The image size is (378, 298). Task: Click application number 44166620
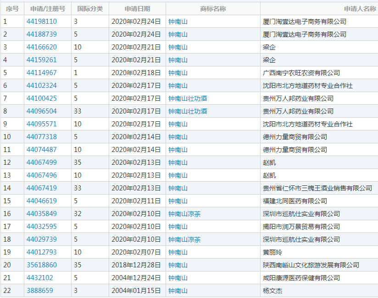pos(42,47)
